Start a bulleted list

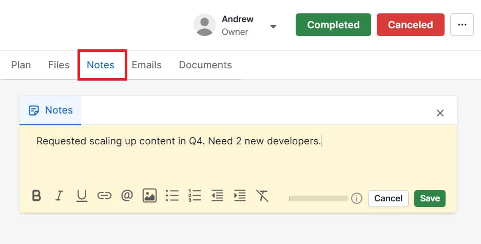(x=172, y=196)
